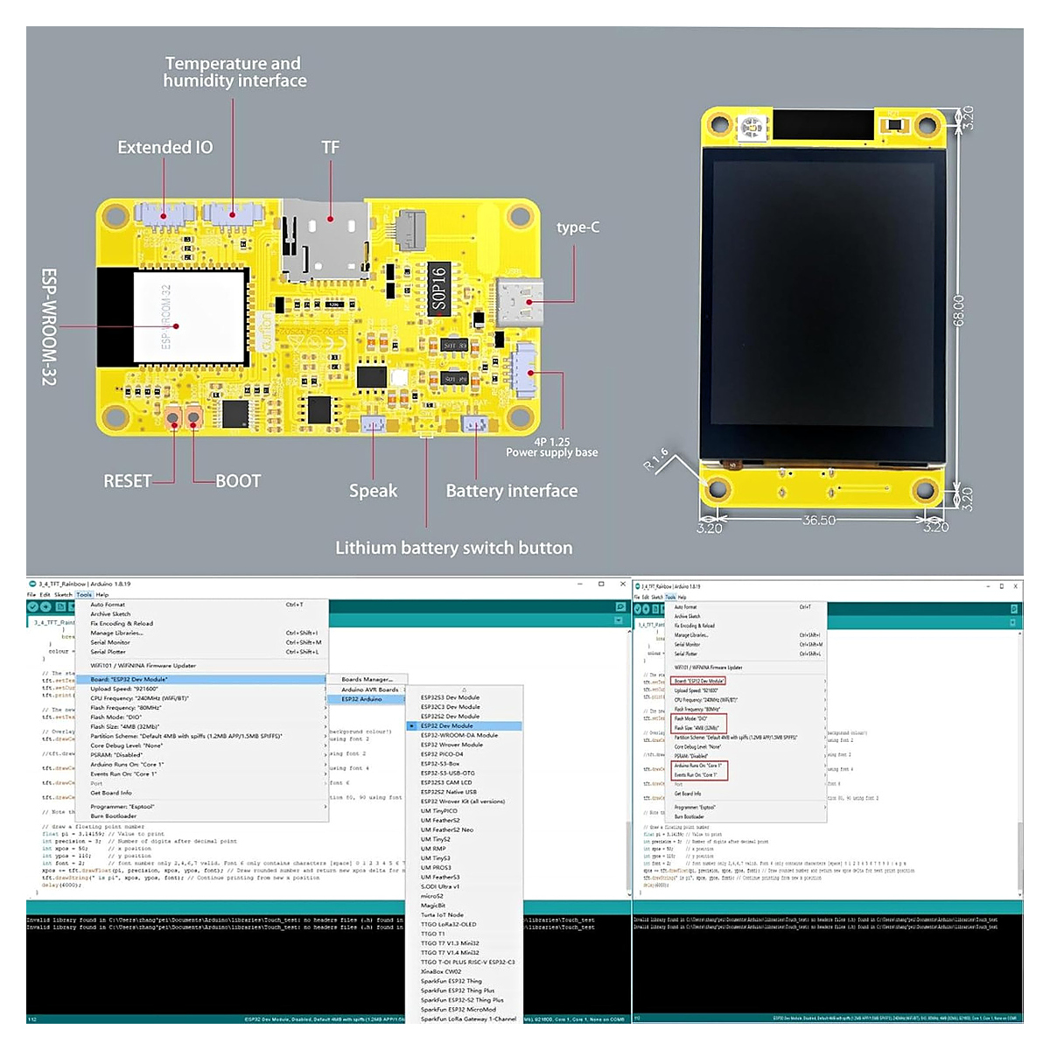Open Edit menu in left Arduino window
The image size is (1050, 1050).
click(45, 594)
